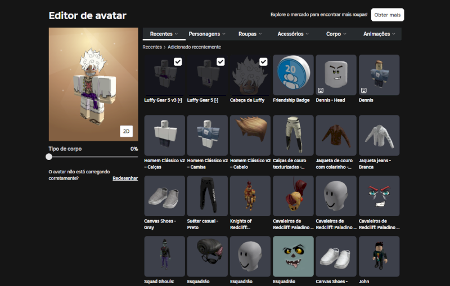Click the Obter mais button

(x=388, y=15)
